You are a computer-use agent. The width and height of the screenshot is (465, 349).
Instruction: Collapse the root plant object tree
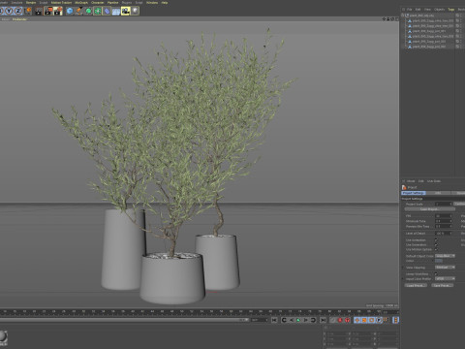click(403, 16)
